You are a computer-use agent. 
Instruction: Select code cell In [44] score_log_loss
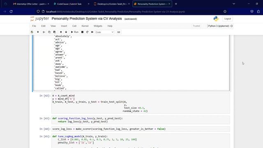[x=141, y=129]
